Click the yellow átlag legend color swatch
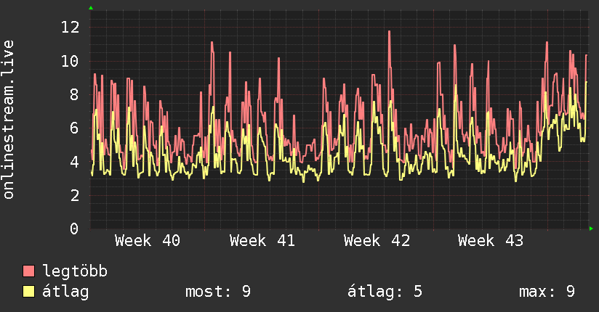This screenshot has width=599, height=312. pyautogui.click(x=28, y=292)
